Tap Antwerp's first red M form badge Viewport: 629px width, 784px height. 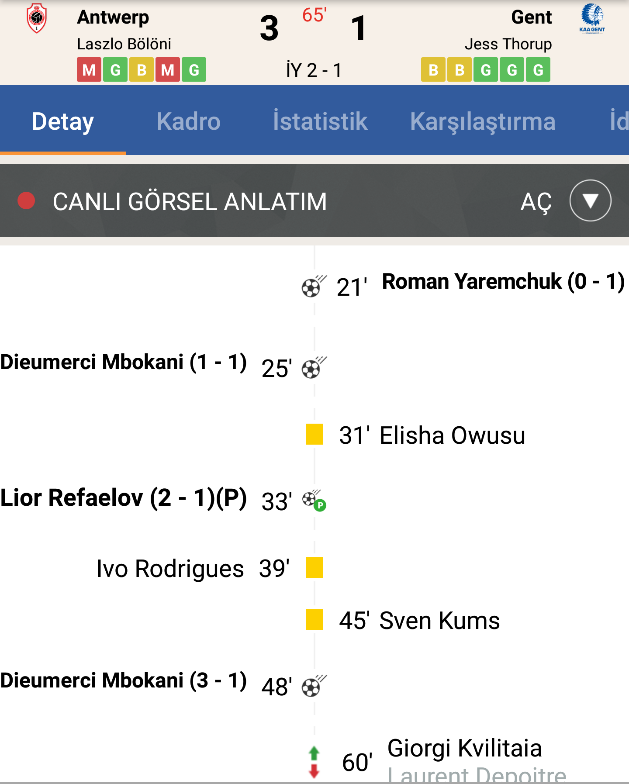click(x=89, y=69)
